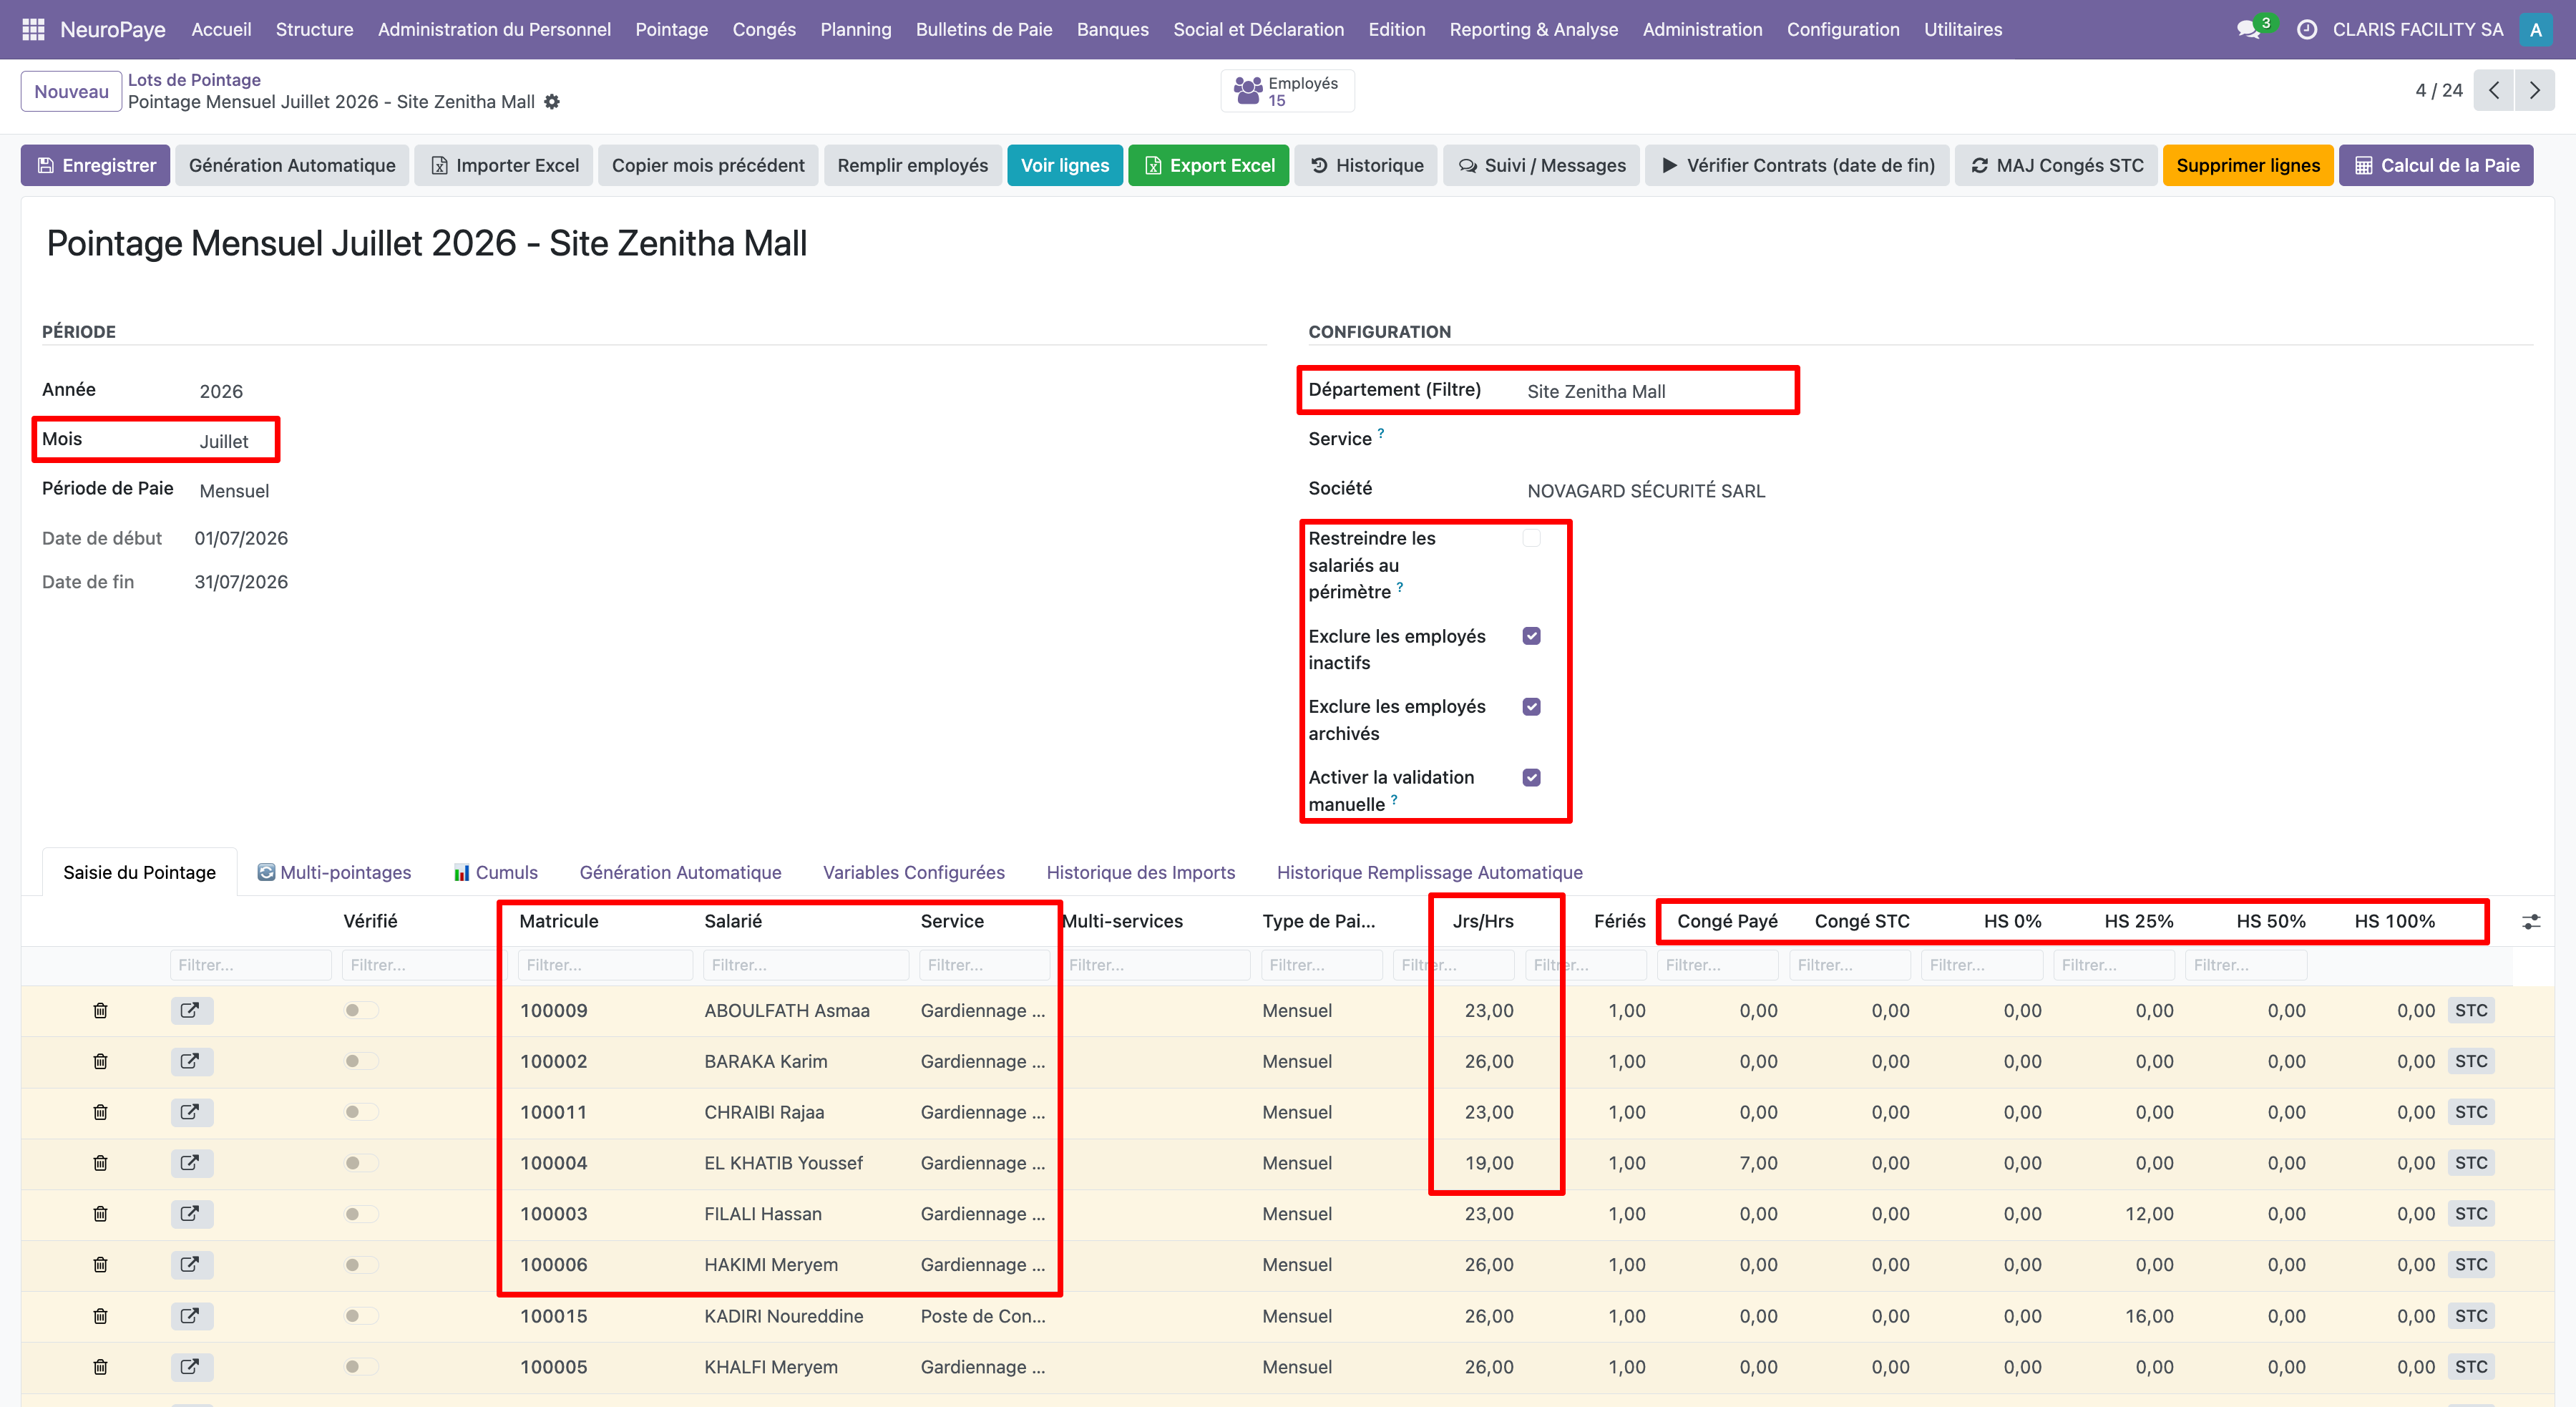
Task: Switch to the Cumuls tab
Action: pyautogui.click(x=496, y=873)
